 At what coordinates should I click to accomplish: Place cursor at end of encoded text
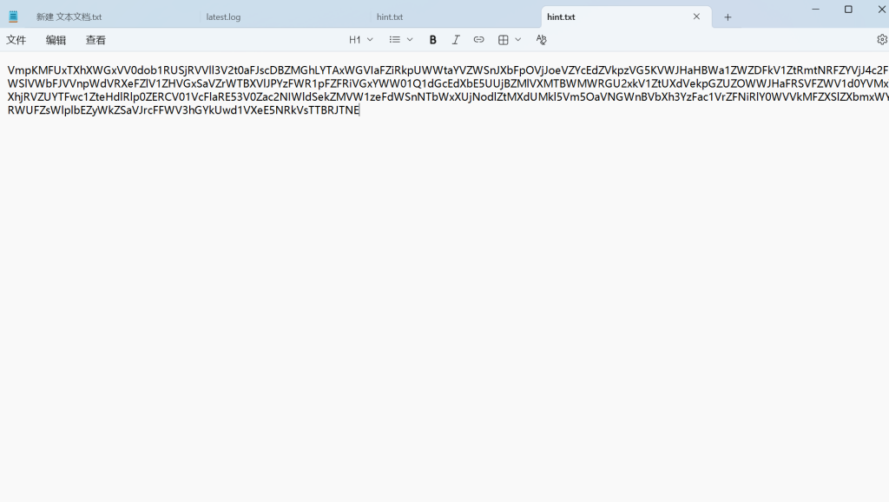(x=359, y=111)
